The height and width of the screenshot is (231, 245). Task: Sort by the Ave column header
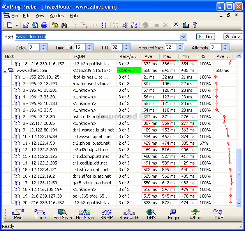click(x=150, y=56)
